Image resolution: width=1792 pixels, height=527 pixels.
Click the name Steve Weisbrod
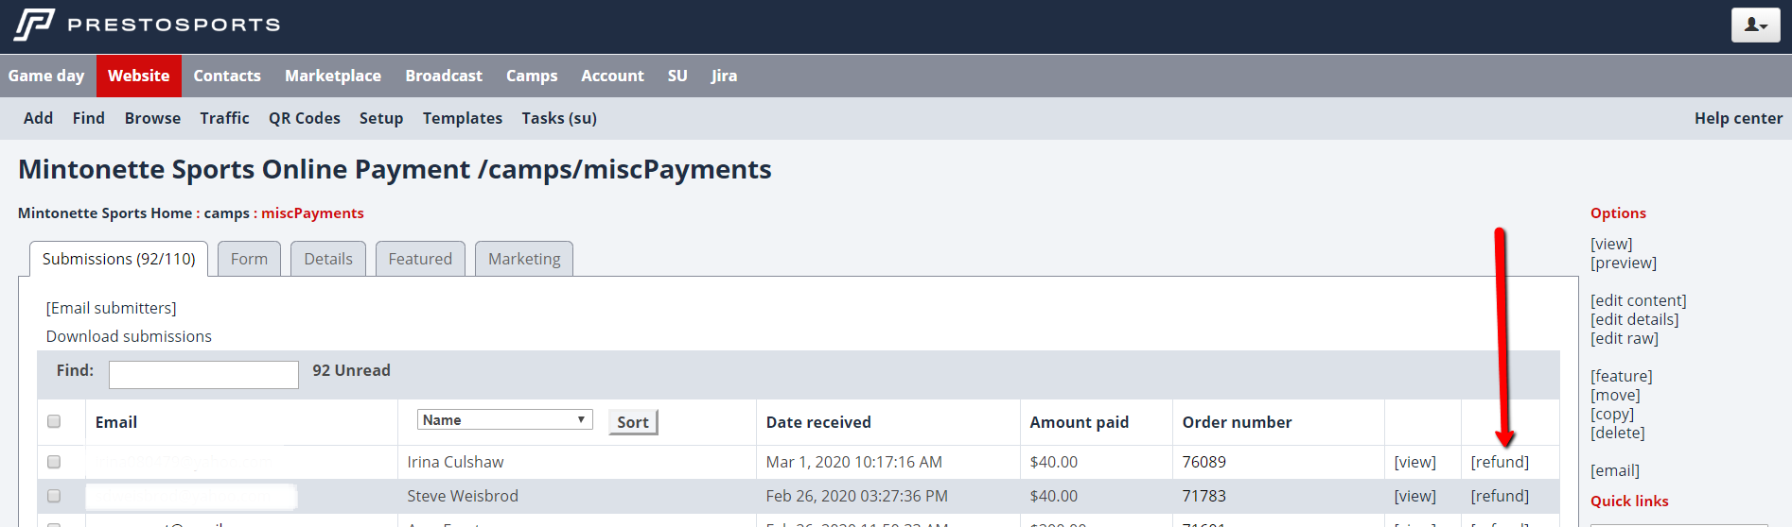pyautogui.click(x=463, y=496)
